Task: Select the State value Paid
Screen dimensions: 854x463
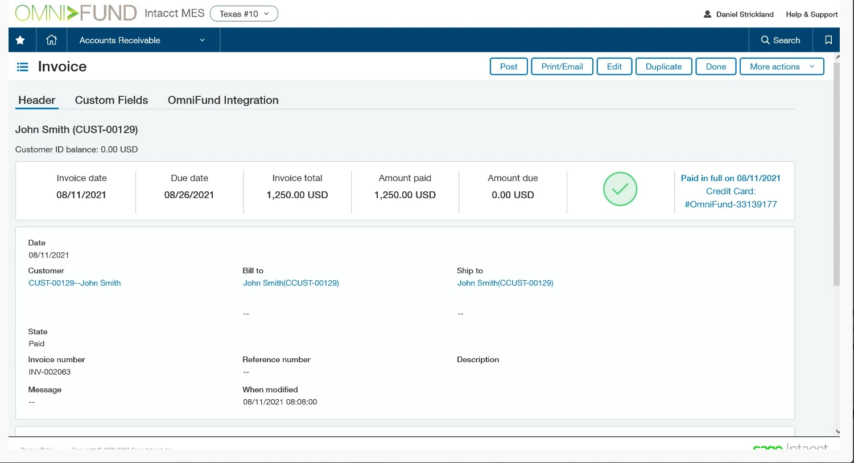Action: click(36, 344)
